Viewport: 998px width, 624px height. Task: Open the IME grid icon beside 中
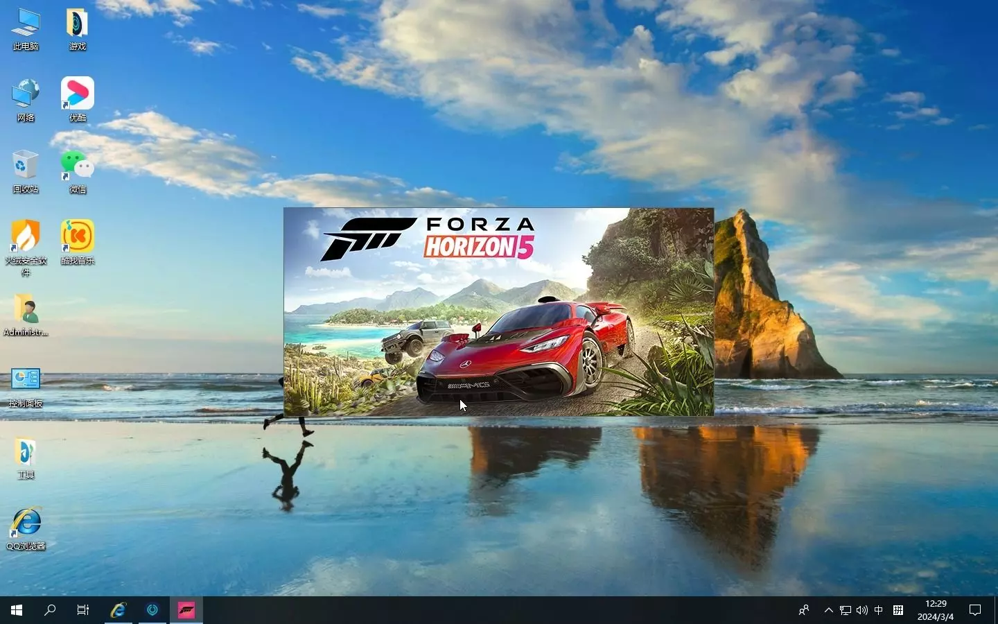click(x=898, y=610)
